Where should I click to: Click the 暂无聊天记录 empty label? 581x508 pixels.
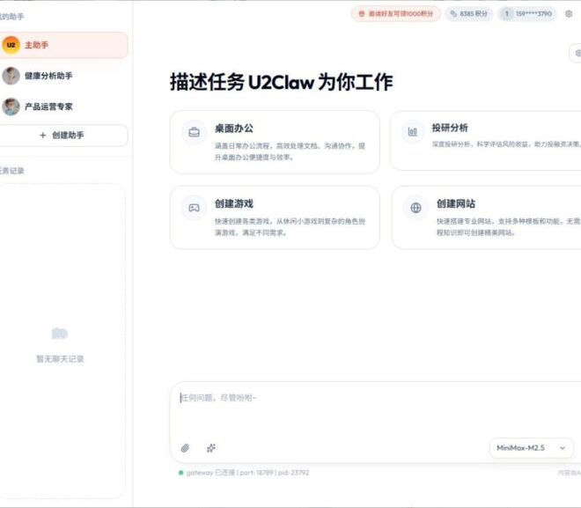click(60, 358)
